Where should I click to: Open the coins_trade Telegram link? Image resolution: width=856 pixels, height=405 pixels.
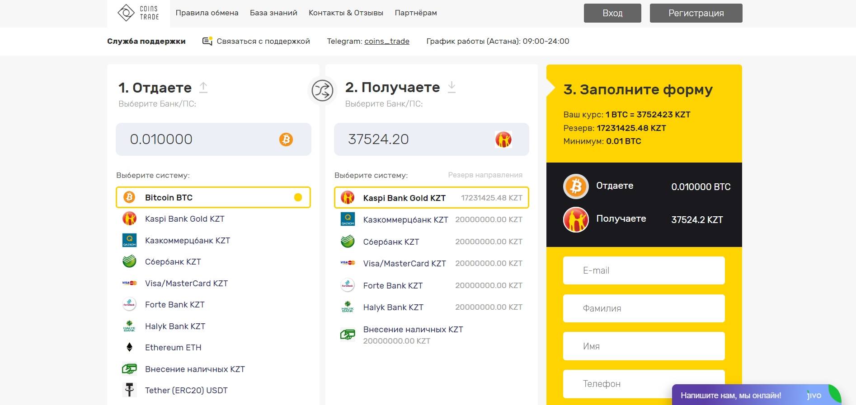387,41
